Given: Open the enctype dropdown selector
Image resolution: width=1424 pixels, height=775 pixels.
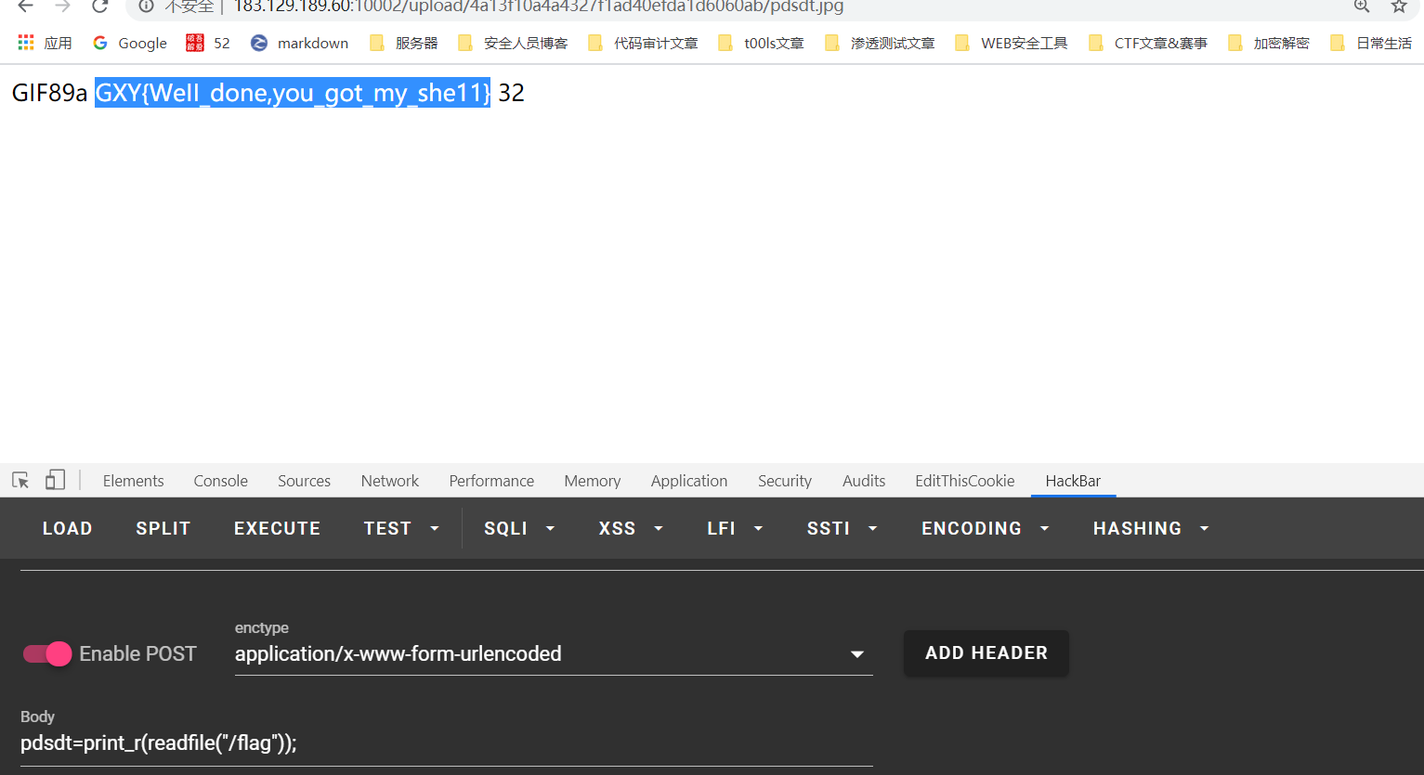Looking at the screenshot, I should 554,653.
